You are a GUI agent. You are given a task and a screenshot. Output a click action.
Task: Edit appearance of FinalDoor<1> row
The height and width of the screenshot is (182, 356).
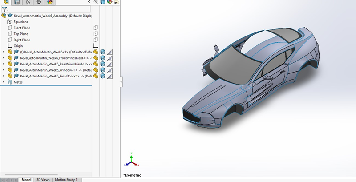coord(109,76)
